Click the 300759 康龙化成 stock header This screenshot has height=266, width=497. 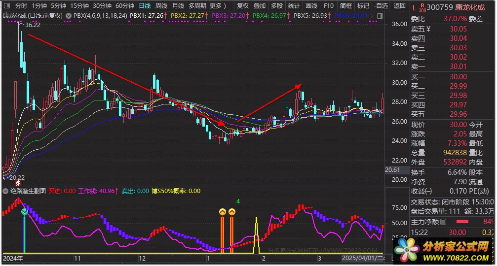point(456,7)
